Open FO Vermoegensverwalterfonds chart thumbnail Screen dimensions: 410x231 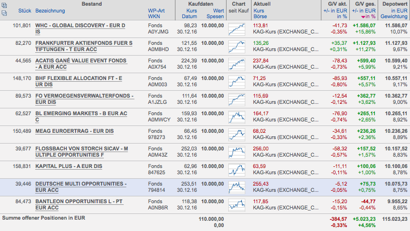pyautogui.click(x=237, y=99)
